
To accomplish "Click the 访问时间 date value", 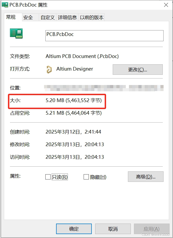I will coord(75,157).
